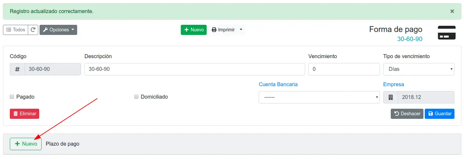464x159 pixels.
Task: Open the Opciones dropdown menu
Action: [x=58, y=30]
